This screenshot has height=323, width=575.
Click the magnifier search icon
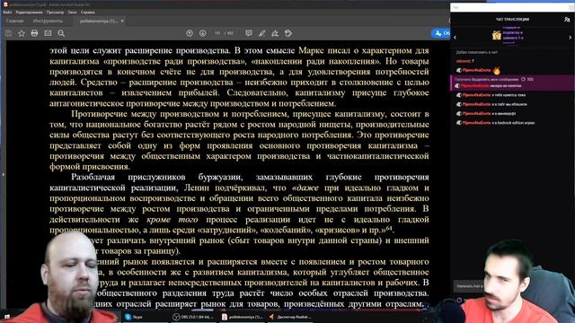point(61,33)
